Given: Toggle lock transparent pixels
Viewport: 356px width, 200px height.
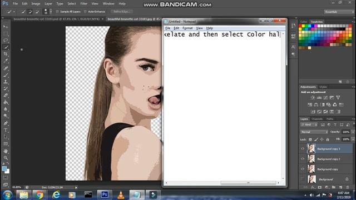Looking at the screenshot, I should [x=310, y=139].
